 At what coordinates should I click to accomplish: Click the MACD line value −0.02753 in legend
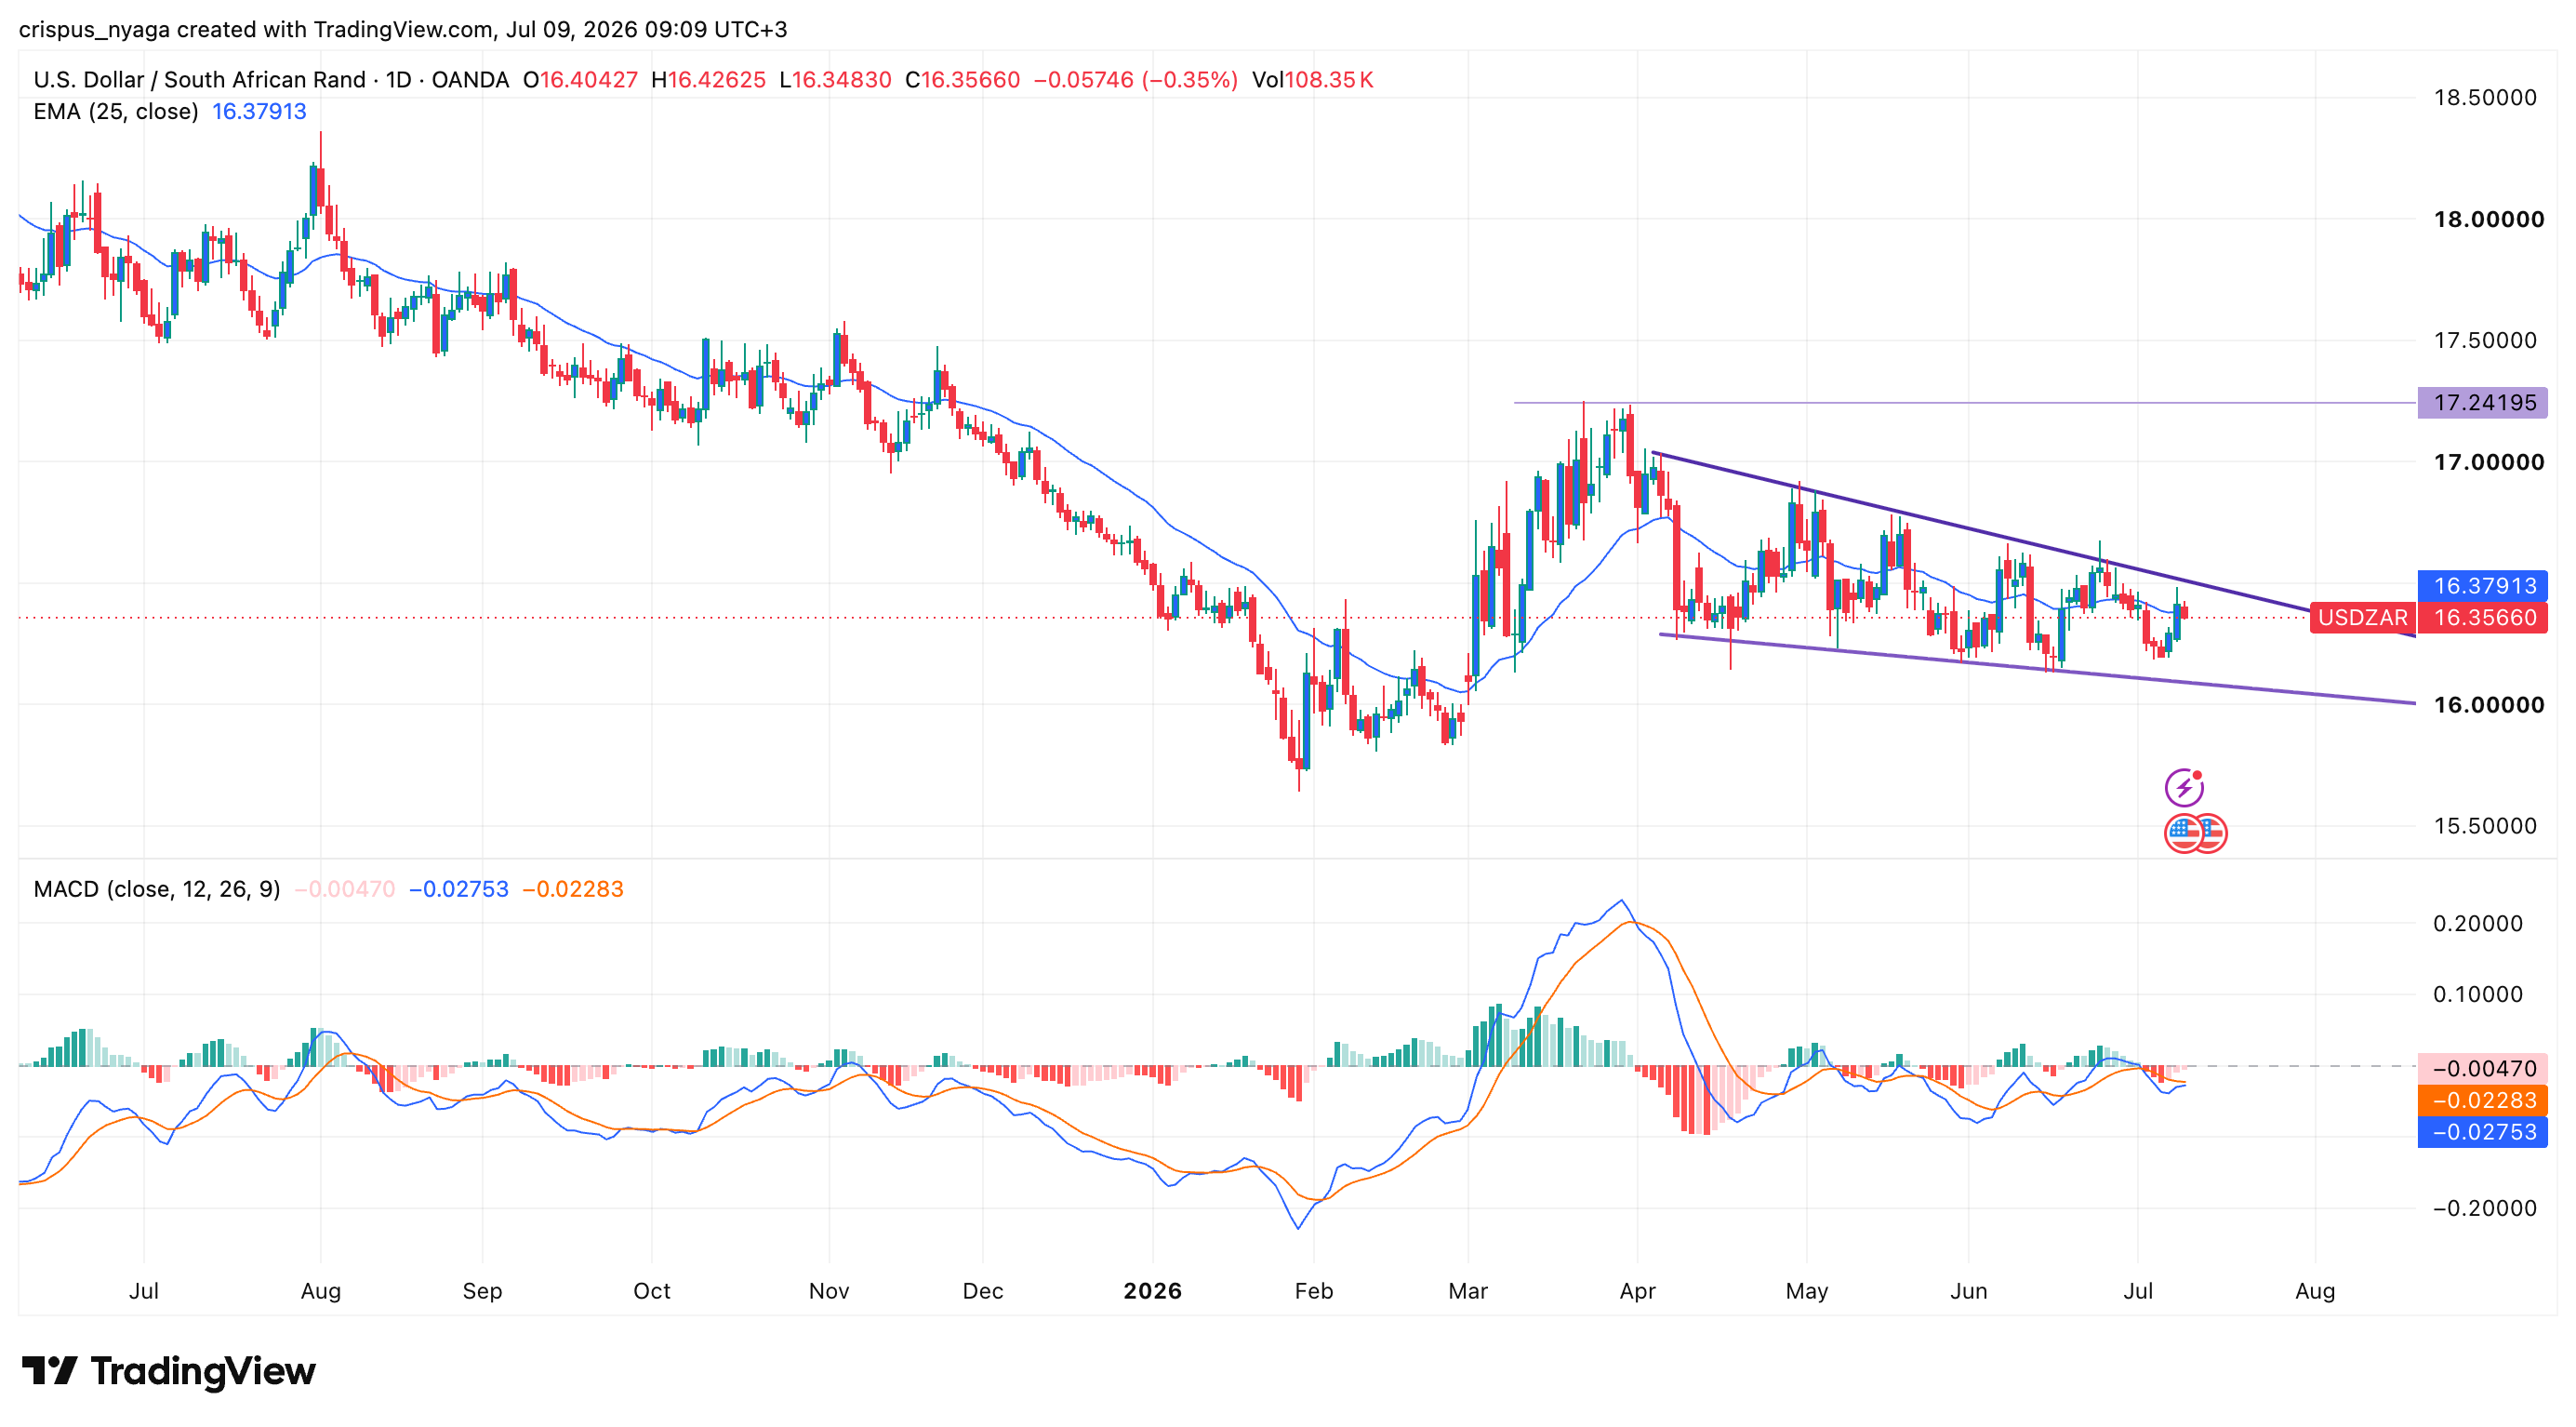coord(459,889)
